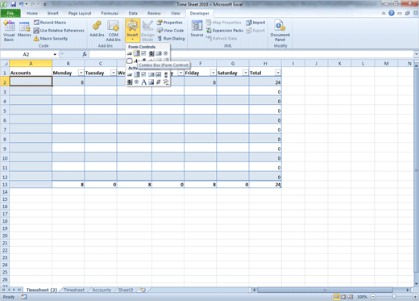Screen dimensions: 419x301
Task: Click XML Import button
Action: tap(255, 23)
